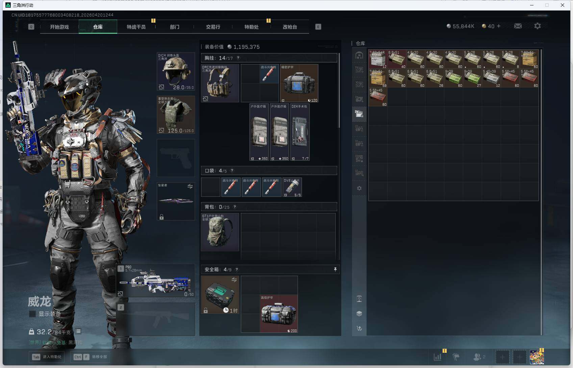Click the E next-tab key hint
573x368 pixels.
(318, 27)
